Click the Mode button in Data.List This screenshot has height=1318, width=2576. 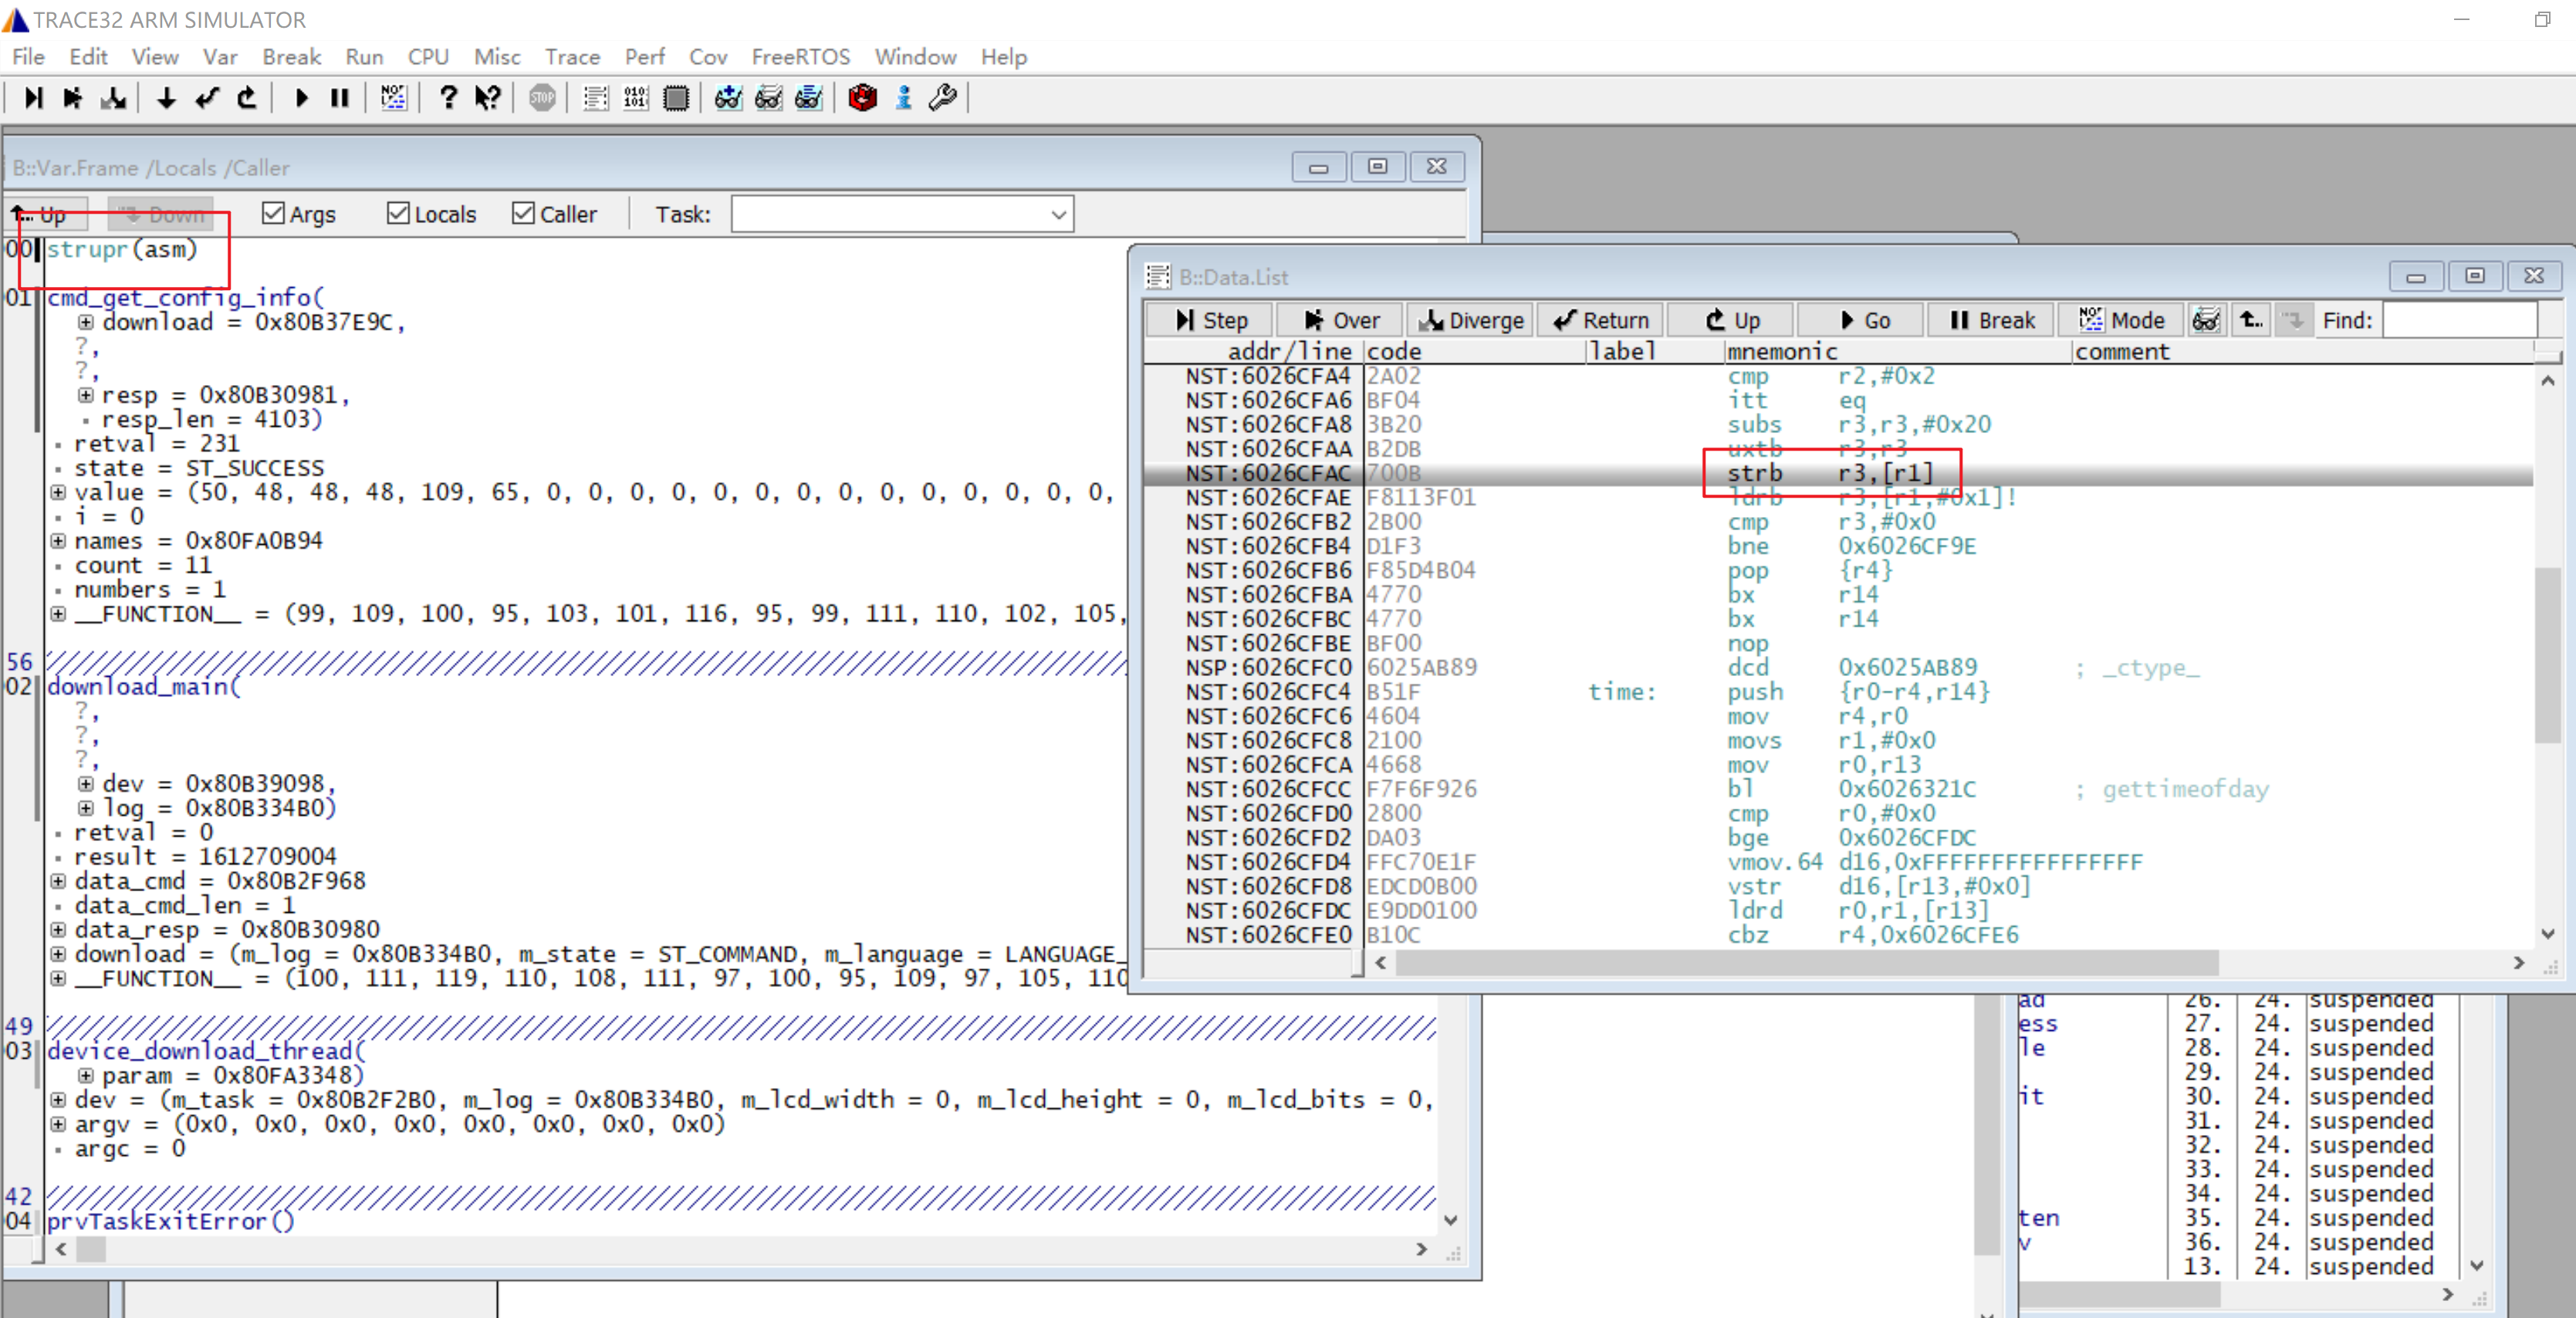tap(2121, 320)
